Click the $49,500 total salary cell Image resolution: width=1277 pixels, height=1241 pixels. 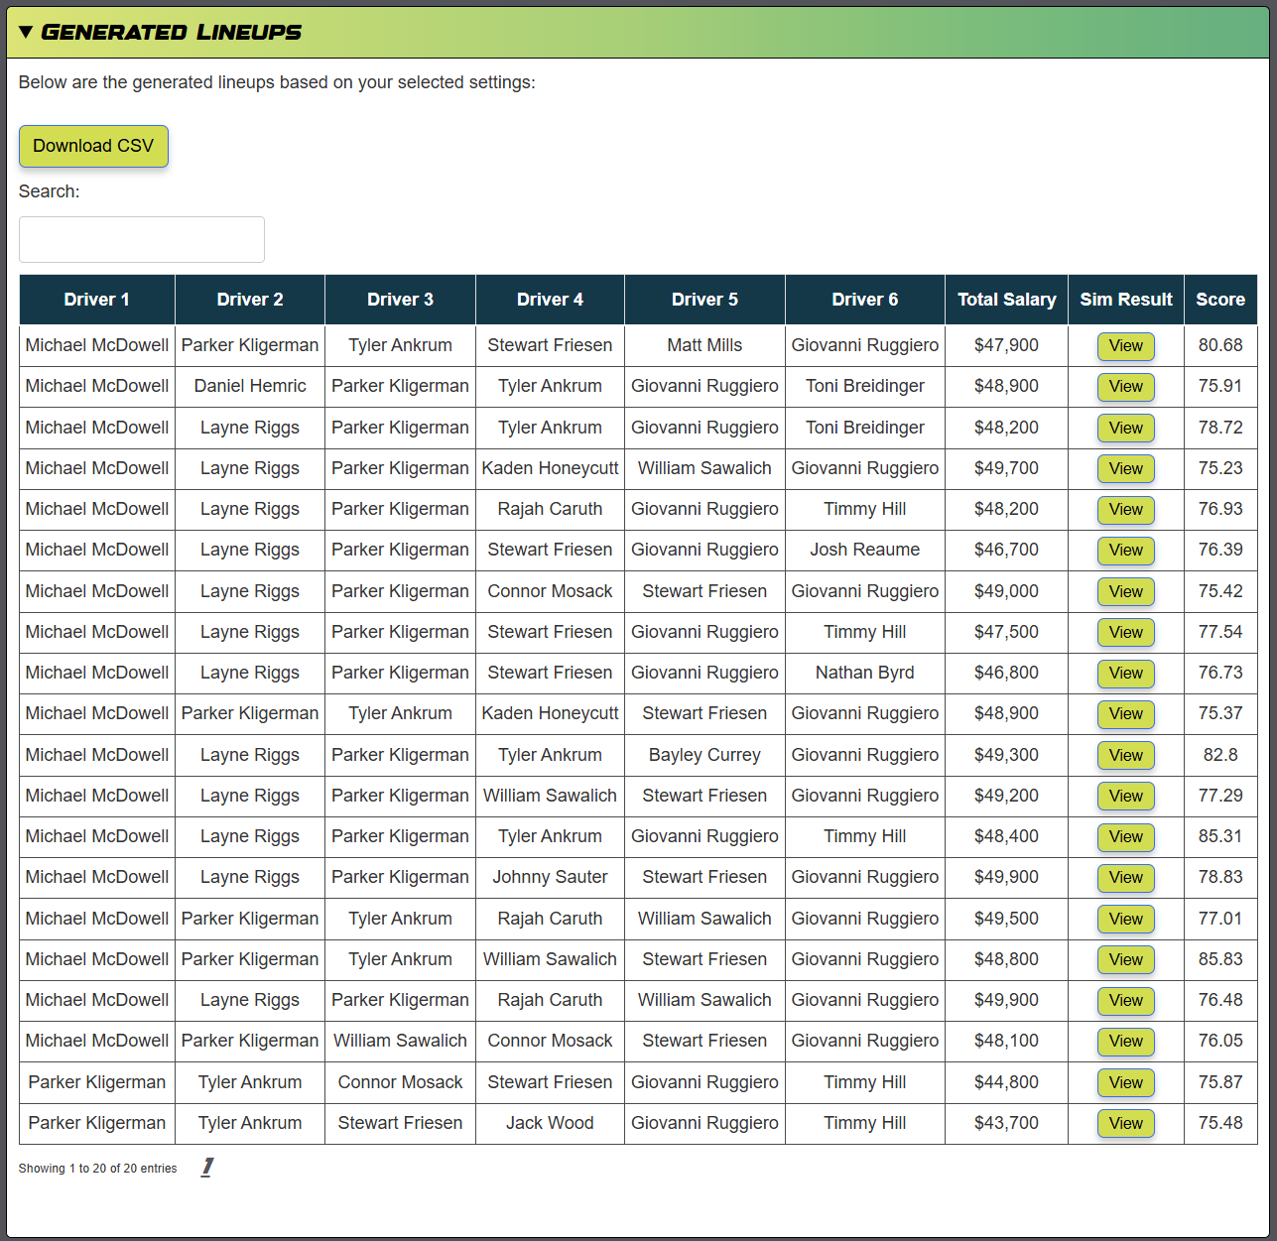pyautogui.click(x=1006, y=919)
